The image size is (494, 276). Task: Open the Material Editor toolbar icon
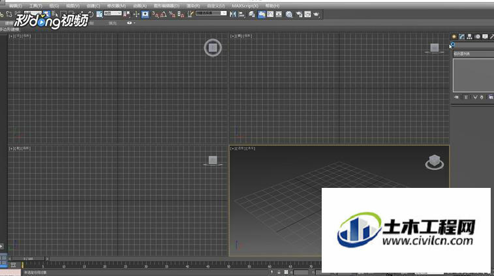pyautogui.click(x=289, y=14)
